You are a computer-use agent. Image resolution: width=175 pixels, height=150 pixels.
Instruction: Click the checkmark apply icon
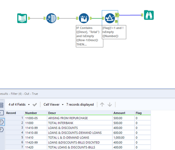click(x=35, y=104)
